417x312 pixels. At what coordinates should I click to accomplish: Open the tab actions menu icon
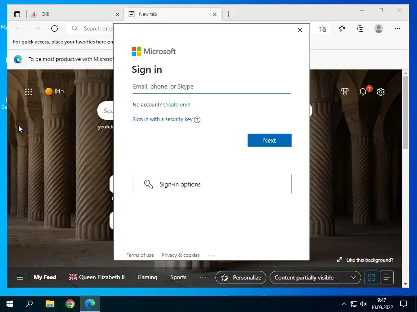tap(17, 14)
